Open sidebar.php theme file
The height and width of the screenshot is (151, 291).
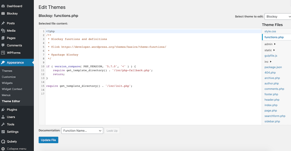(x=272, y=121)
